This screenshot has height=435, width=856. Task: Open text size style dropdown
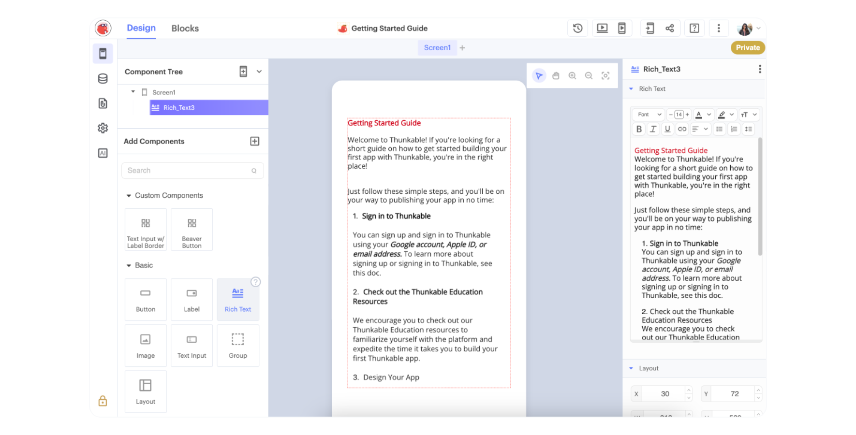[749, 115]
